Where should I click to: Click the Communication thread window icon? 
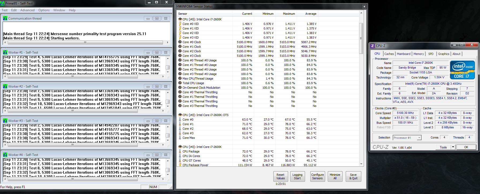[x=5, y=18]
